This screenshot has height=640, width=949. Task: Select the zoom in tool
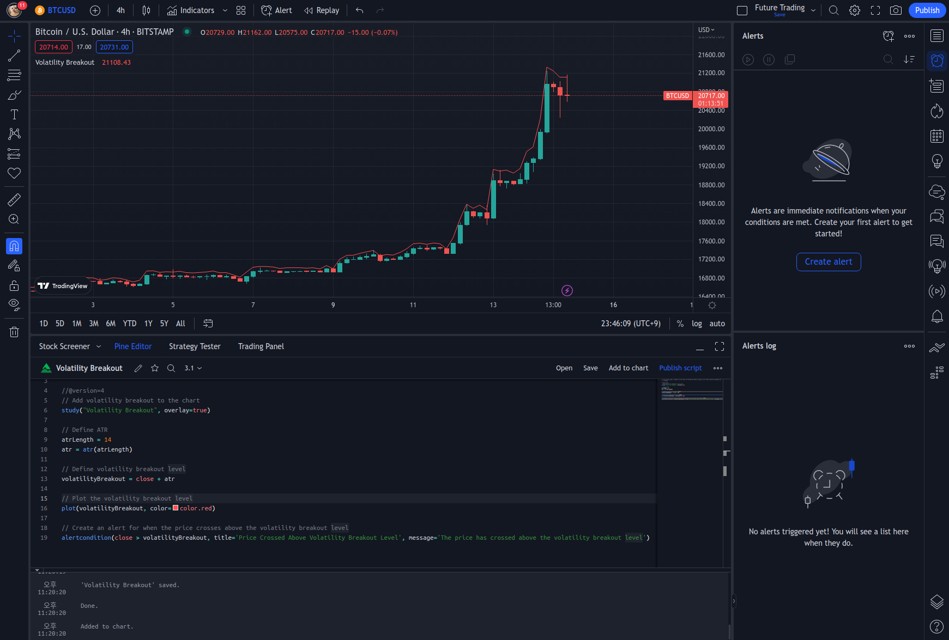tap(14, 220)
